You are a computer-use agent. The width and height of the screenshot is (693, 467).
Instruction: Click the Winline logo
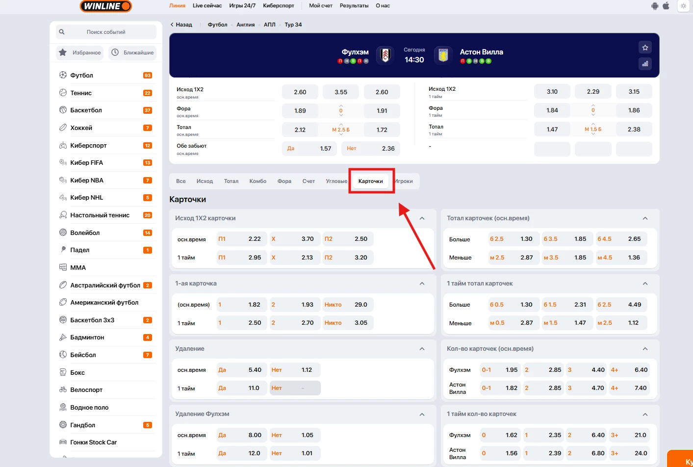click(x=105, y=6)
